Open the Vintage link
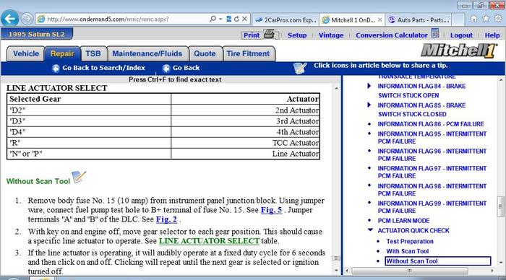The width and height of the screenshot is (506, 280). pyautogui.click(x=331, y=35)
